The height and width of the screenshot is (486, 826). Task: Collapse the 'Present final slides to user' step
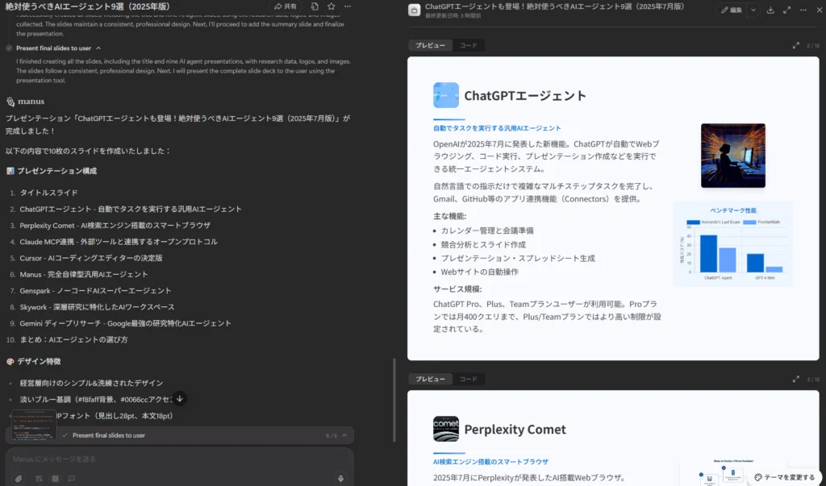[98, 48]
